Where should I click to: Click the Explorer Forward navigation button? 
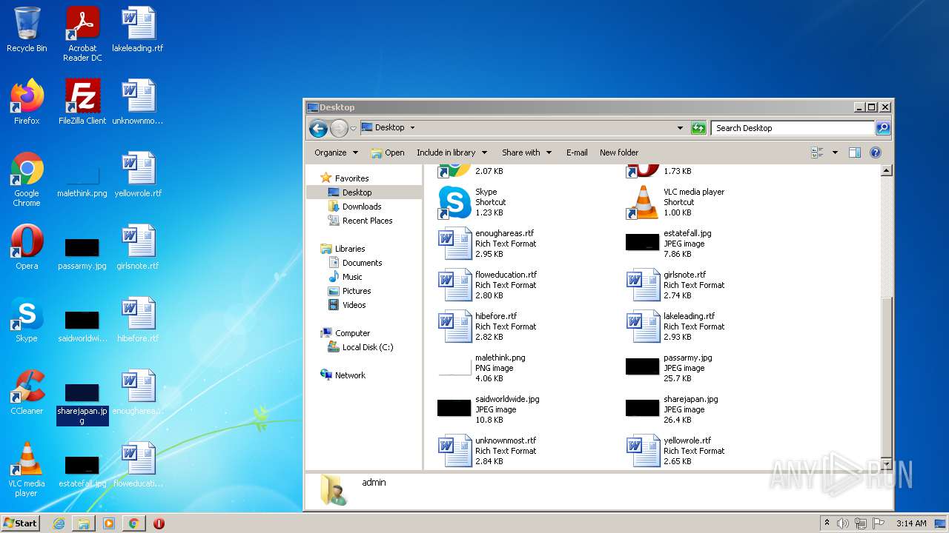click(x=339, y=128)
